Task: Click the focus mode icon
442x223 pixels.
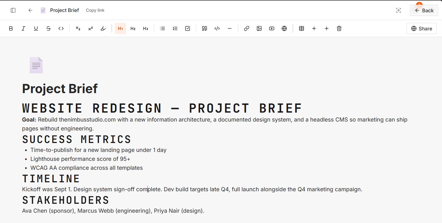Action: tap(399, 10)
